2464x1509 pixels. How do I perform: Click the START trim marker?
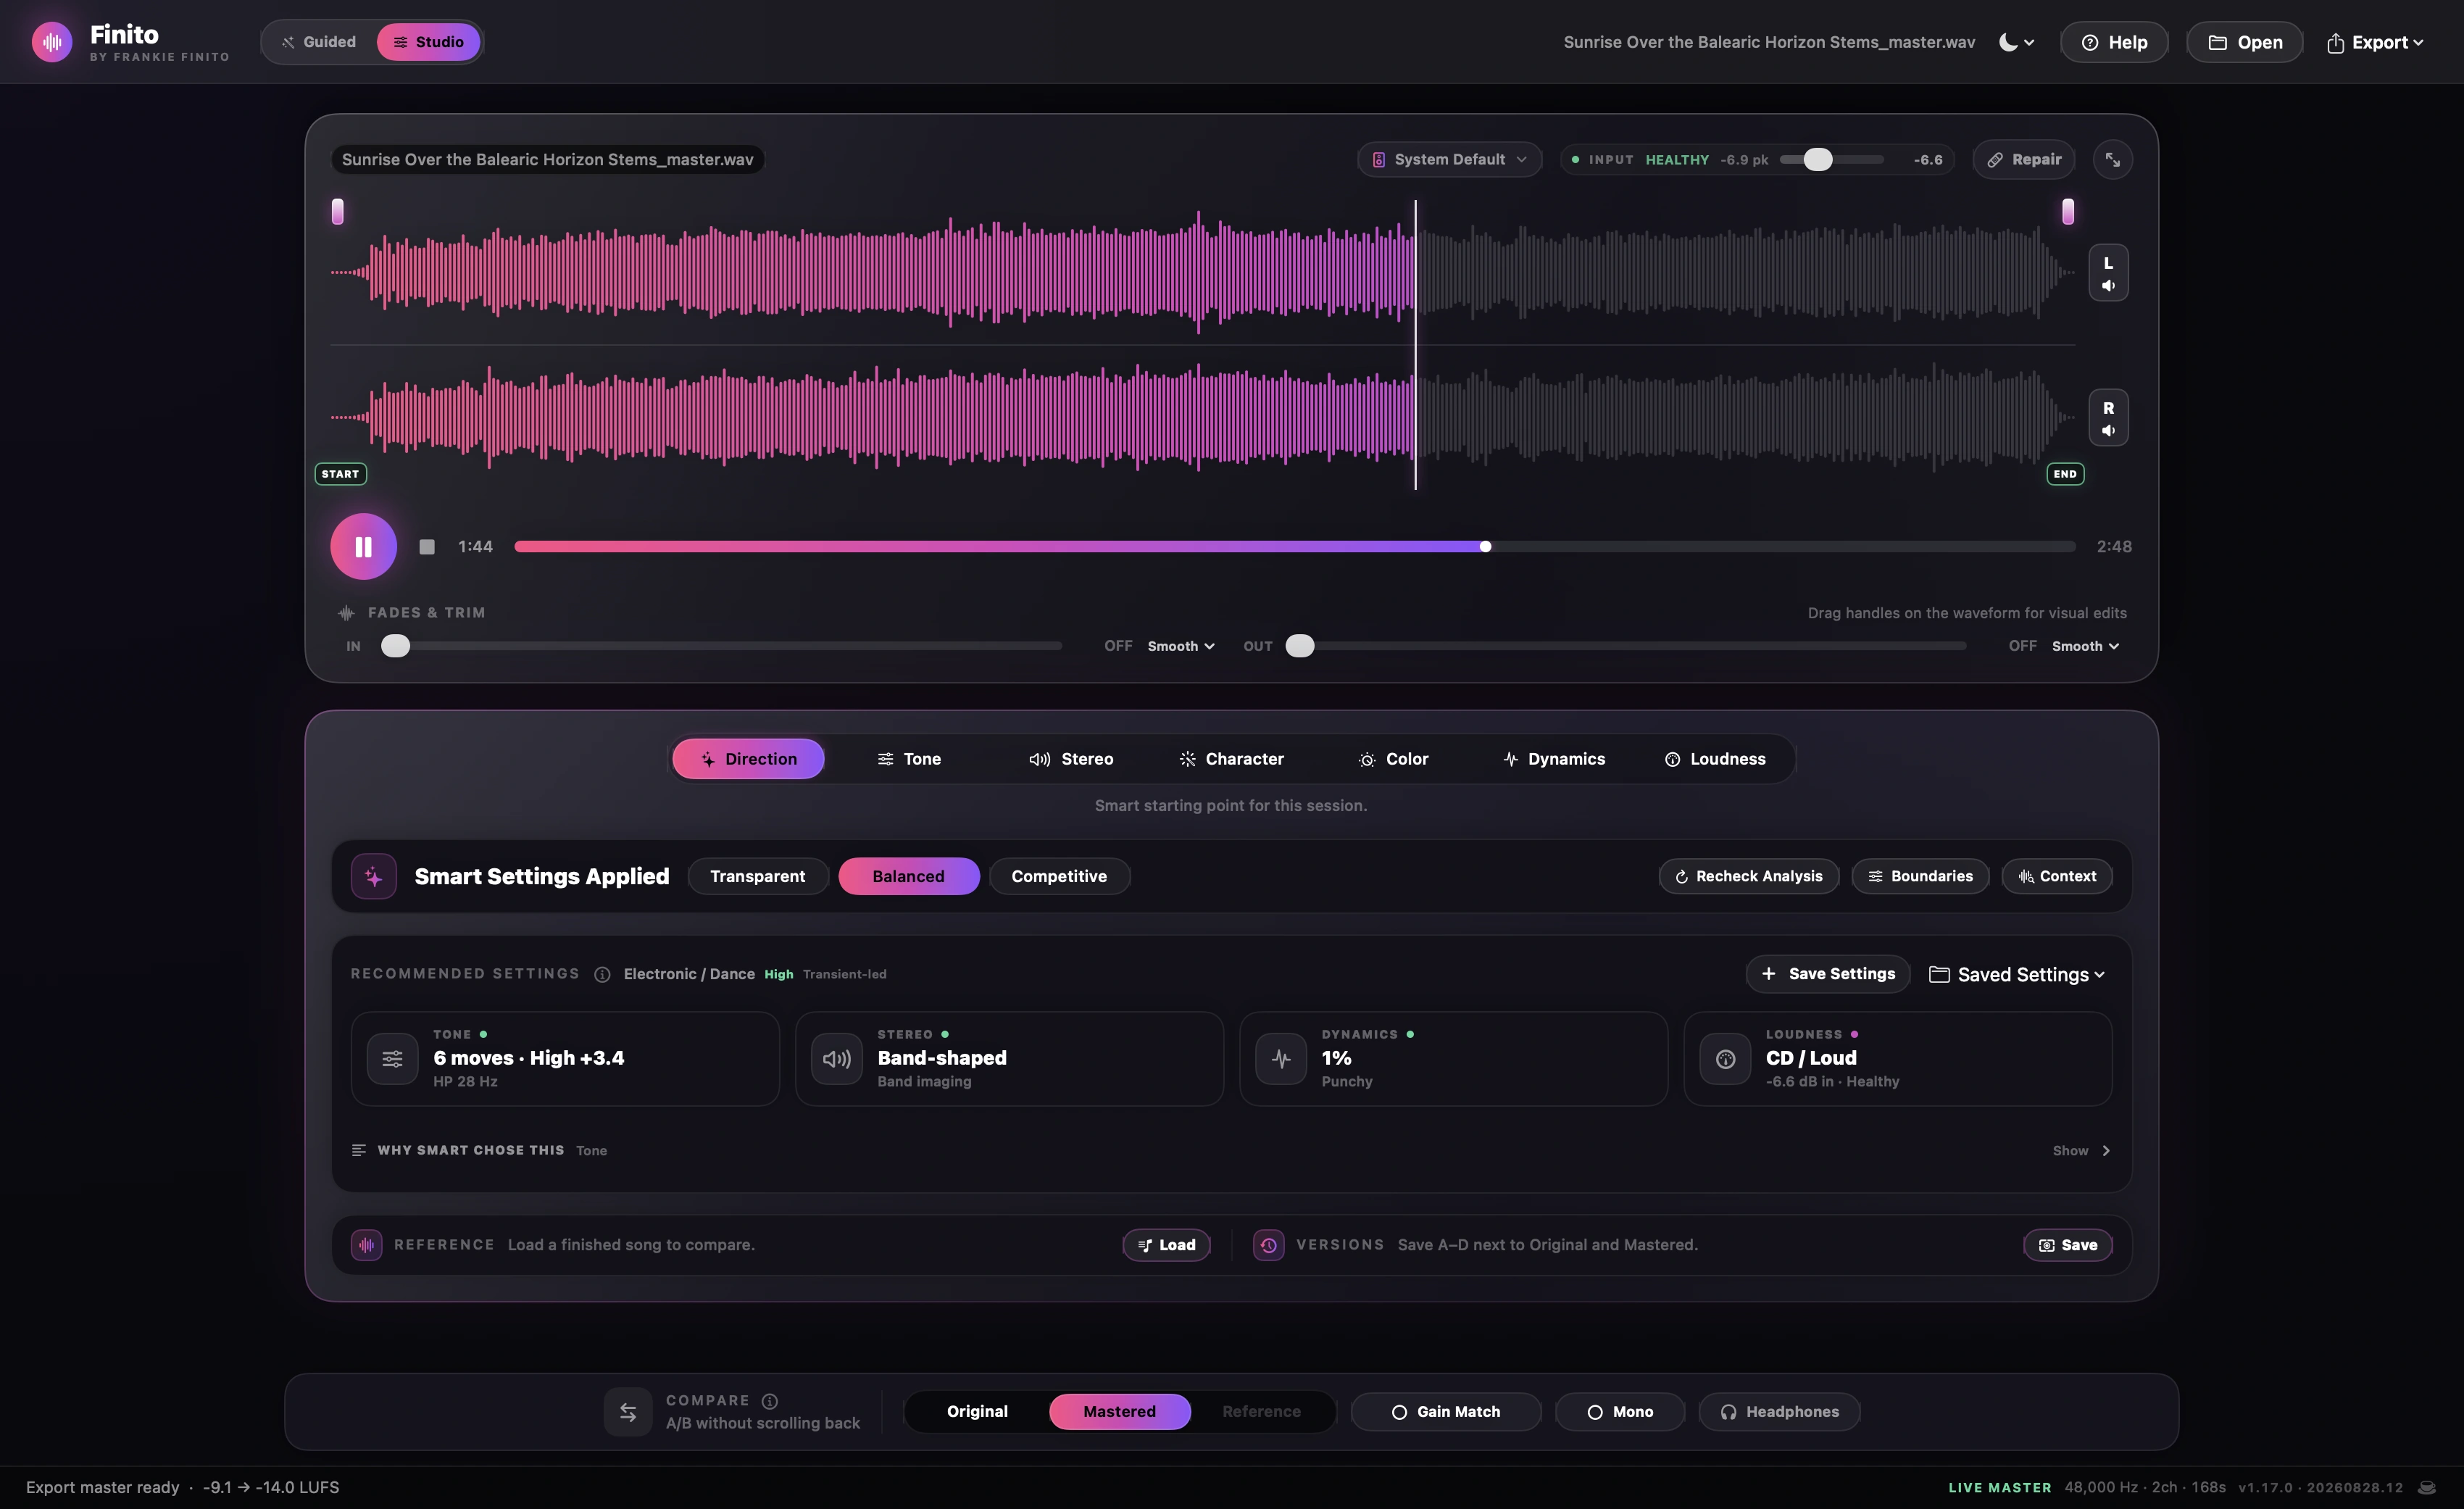pyautogui.click(x=340, y=474)
